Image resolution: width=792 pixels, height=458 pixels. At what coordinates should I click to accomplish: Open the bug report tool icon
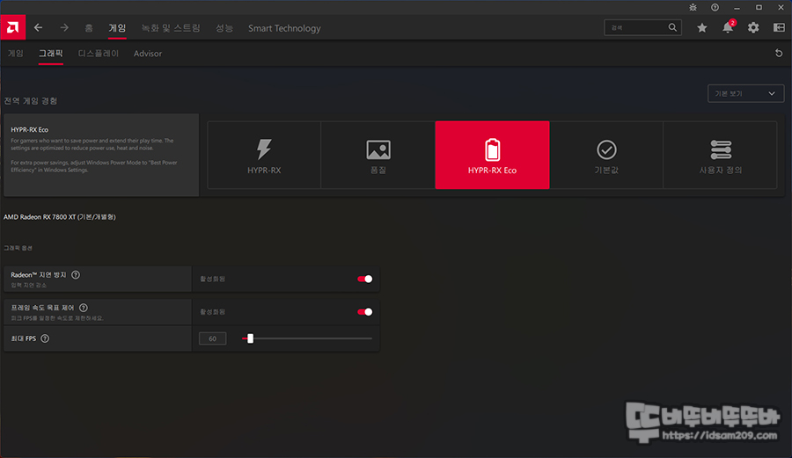point(693,8)
